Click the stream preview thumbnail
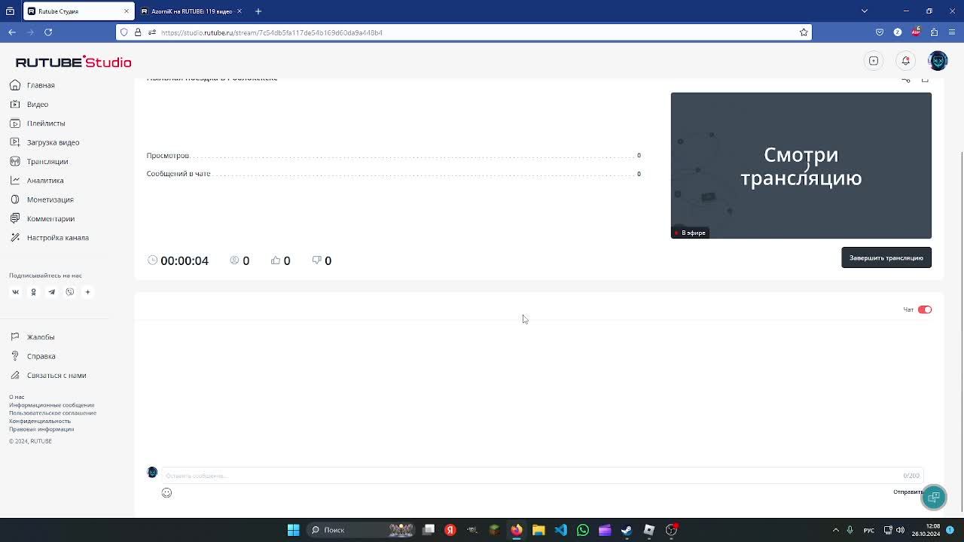Image resolution: width=964 pixels, height=542 pixels. (x=801, y=166)
